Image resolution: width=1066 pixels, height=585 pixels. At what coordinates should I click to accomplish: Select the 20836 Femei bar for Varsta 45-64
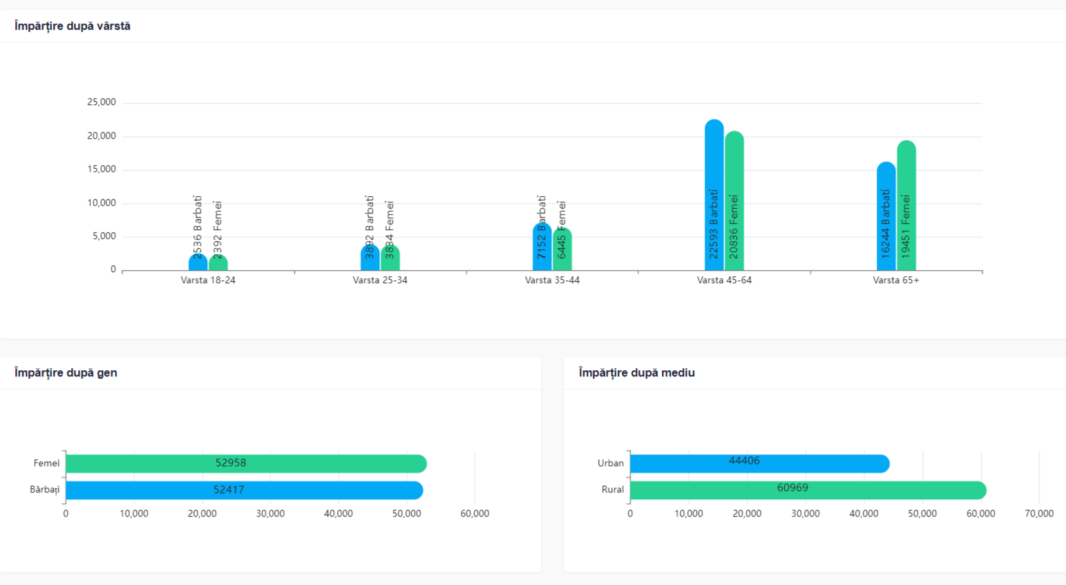(x=734, y=202)
